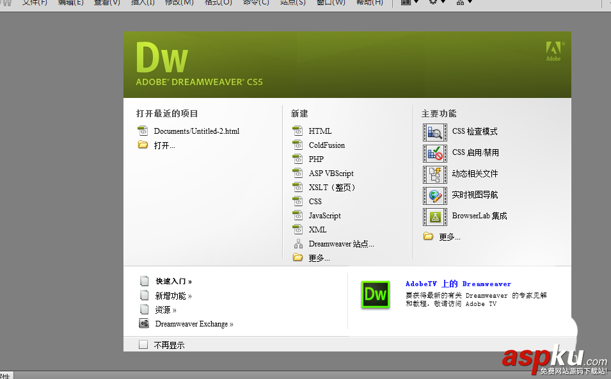Open the site management dropdown in menu bar

[464, 3]
